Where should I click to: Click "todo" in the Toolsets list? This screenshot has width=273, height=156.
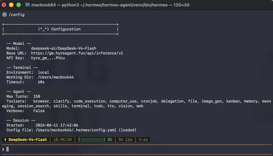[x=98, y=106]
